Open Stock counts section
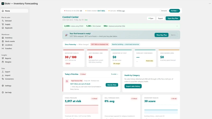212x119 pixels. (10, 41)
